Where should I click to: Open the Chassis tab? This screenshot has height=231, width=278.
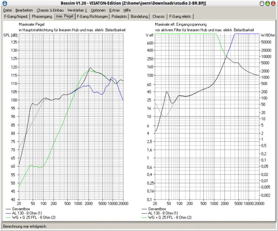(x=159, y=17)
